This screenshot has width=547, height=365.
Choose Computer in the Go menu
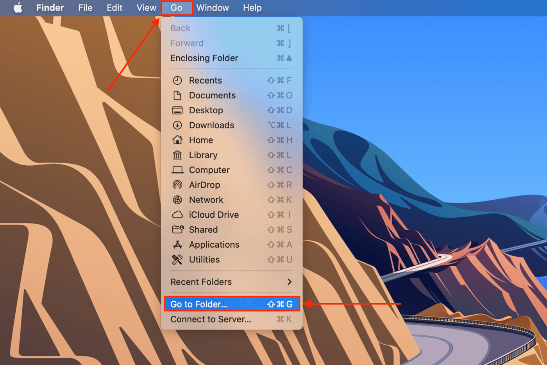click(x=232, y=170)
